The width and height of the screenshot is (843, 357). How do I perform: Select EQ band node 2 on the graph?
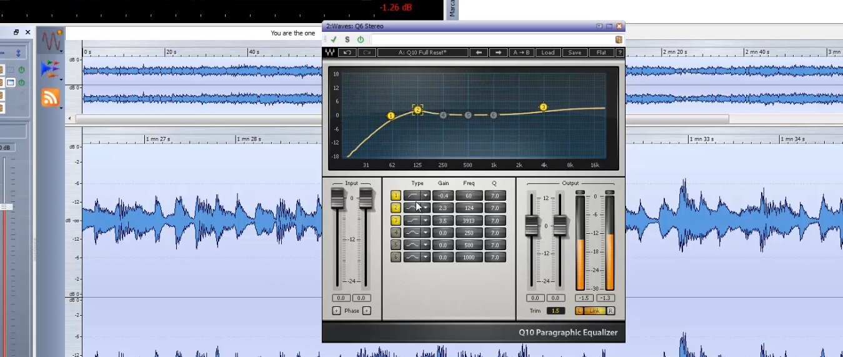417,110
